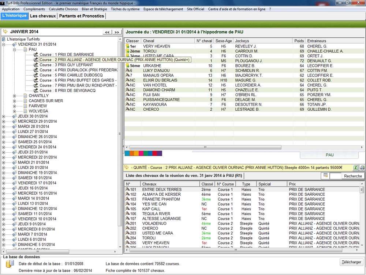Click the L'historique Turf-Info root icon

pos(4,39)
